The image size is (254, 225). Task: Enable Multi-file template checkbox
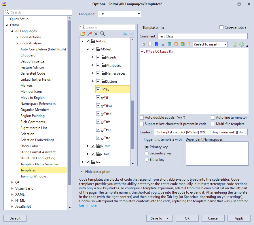213,124
